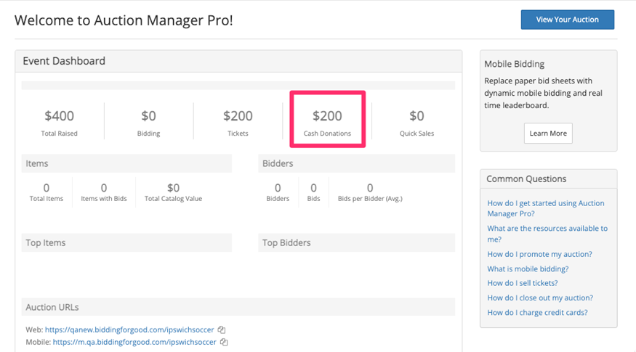
Task: Select the $200 Cash Donations figure
Action: [327, 116]
